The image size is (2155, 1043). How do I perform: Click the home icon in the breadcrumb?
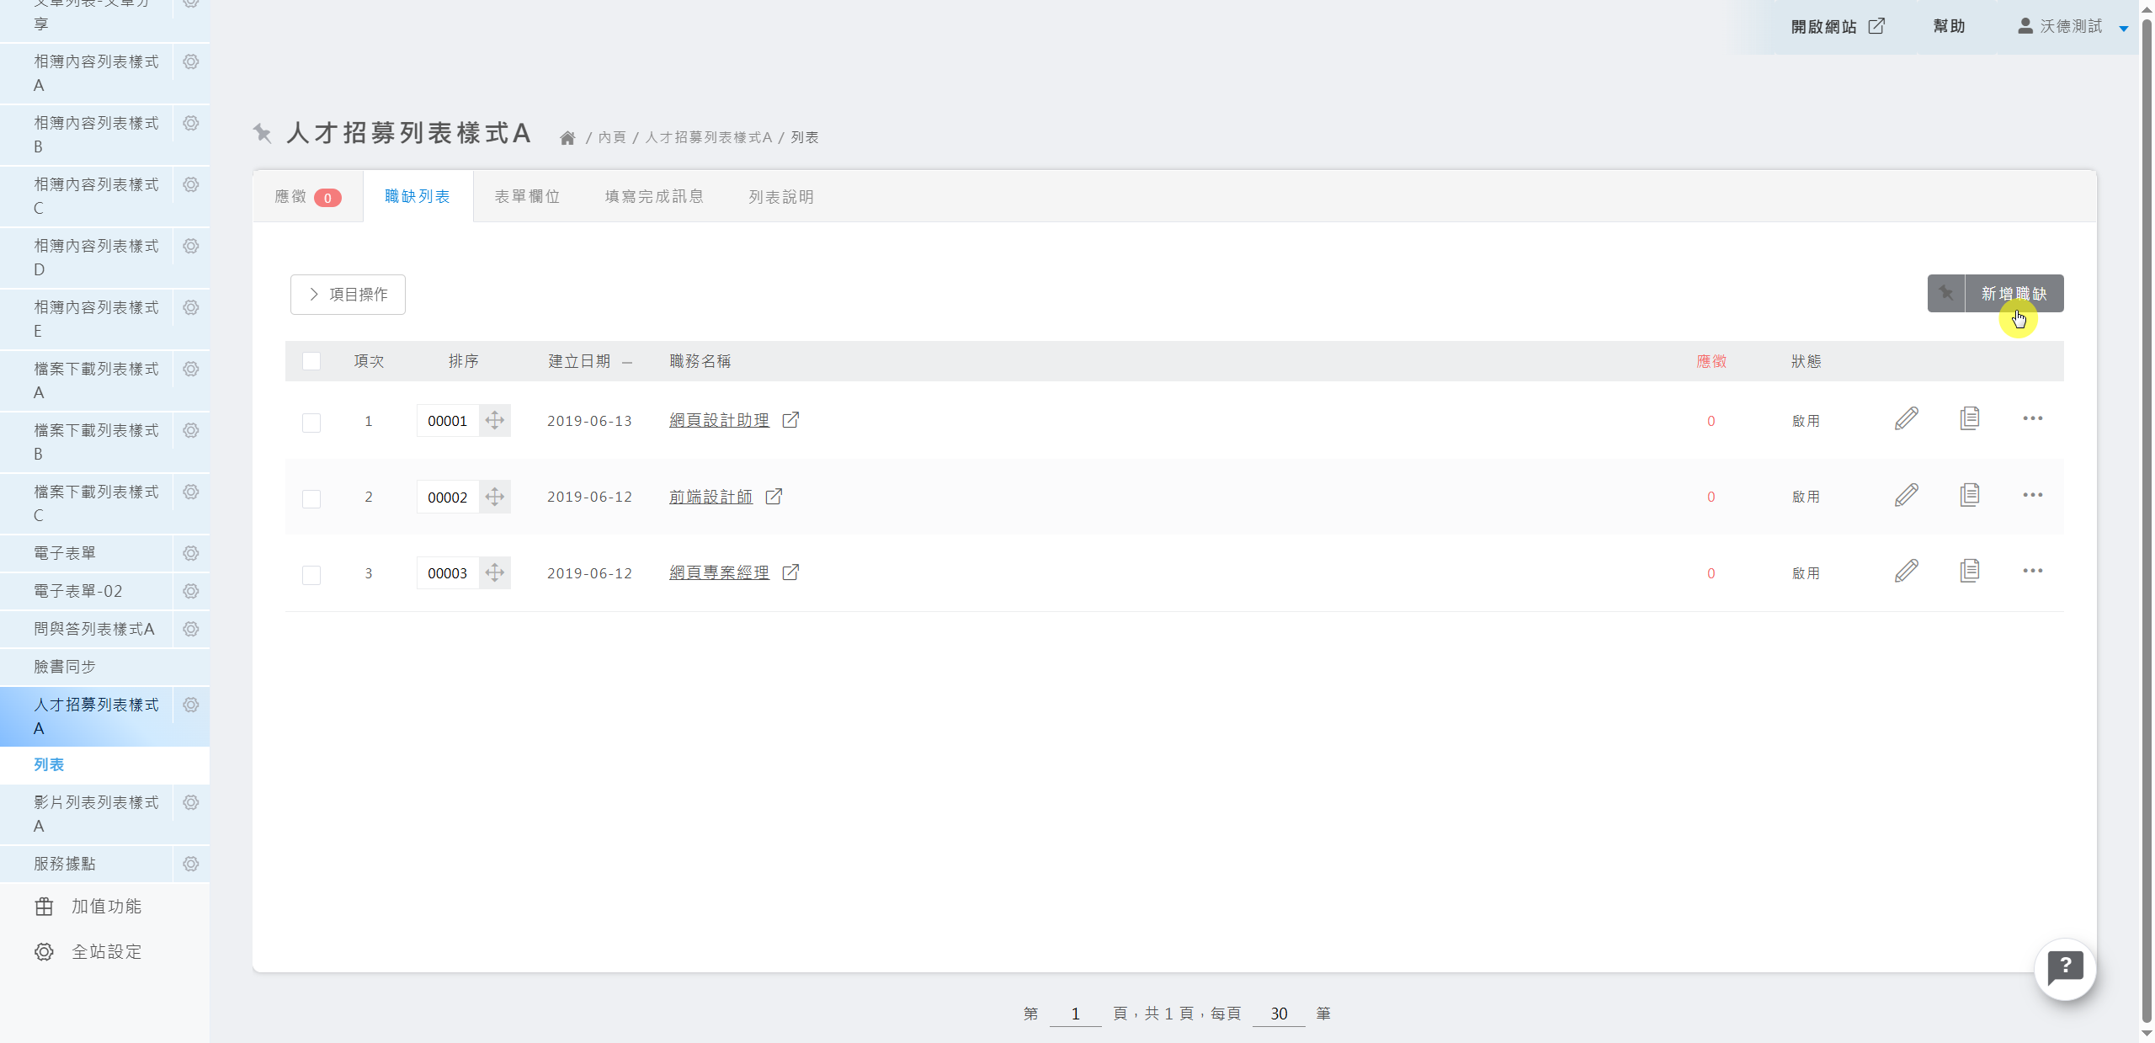[x=567, y=138]
